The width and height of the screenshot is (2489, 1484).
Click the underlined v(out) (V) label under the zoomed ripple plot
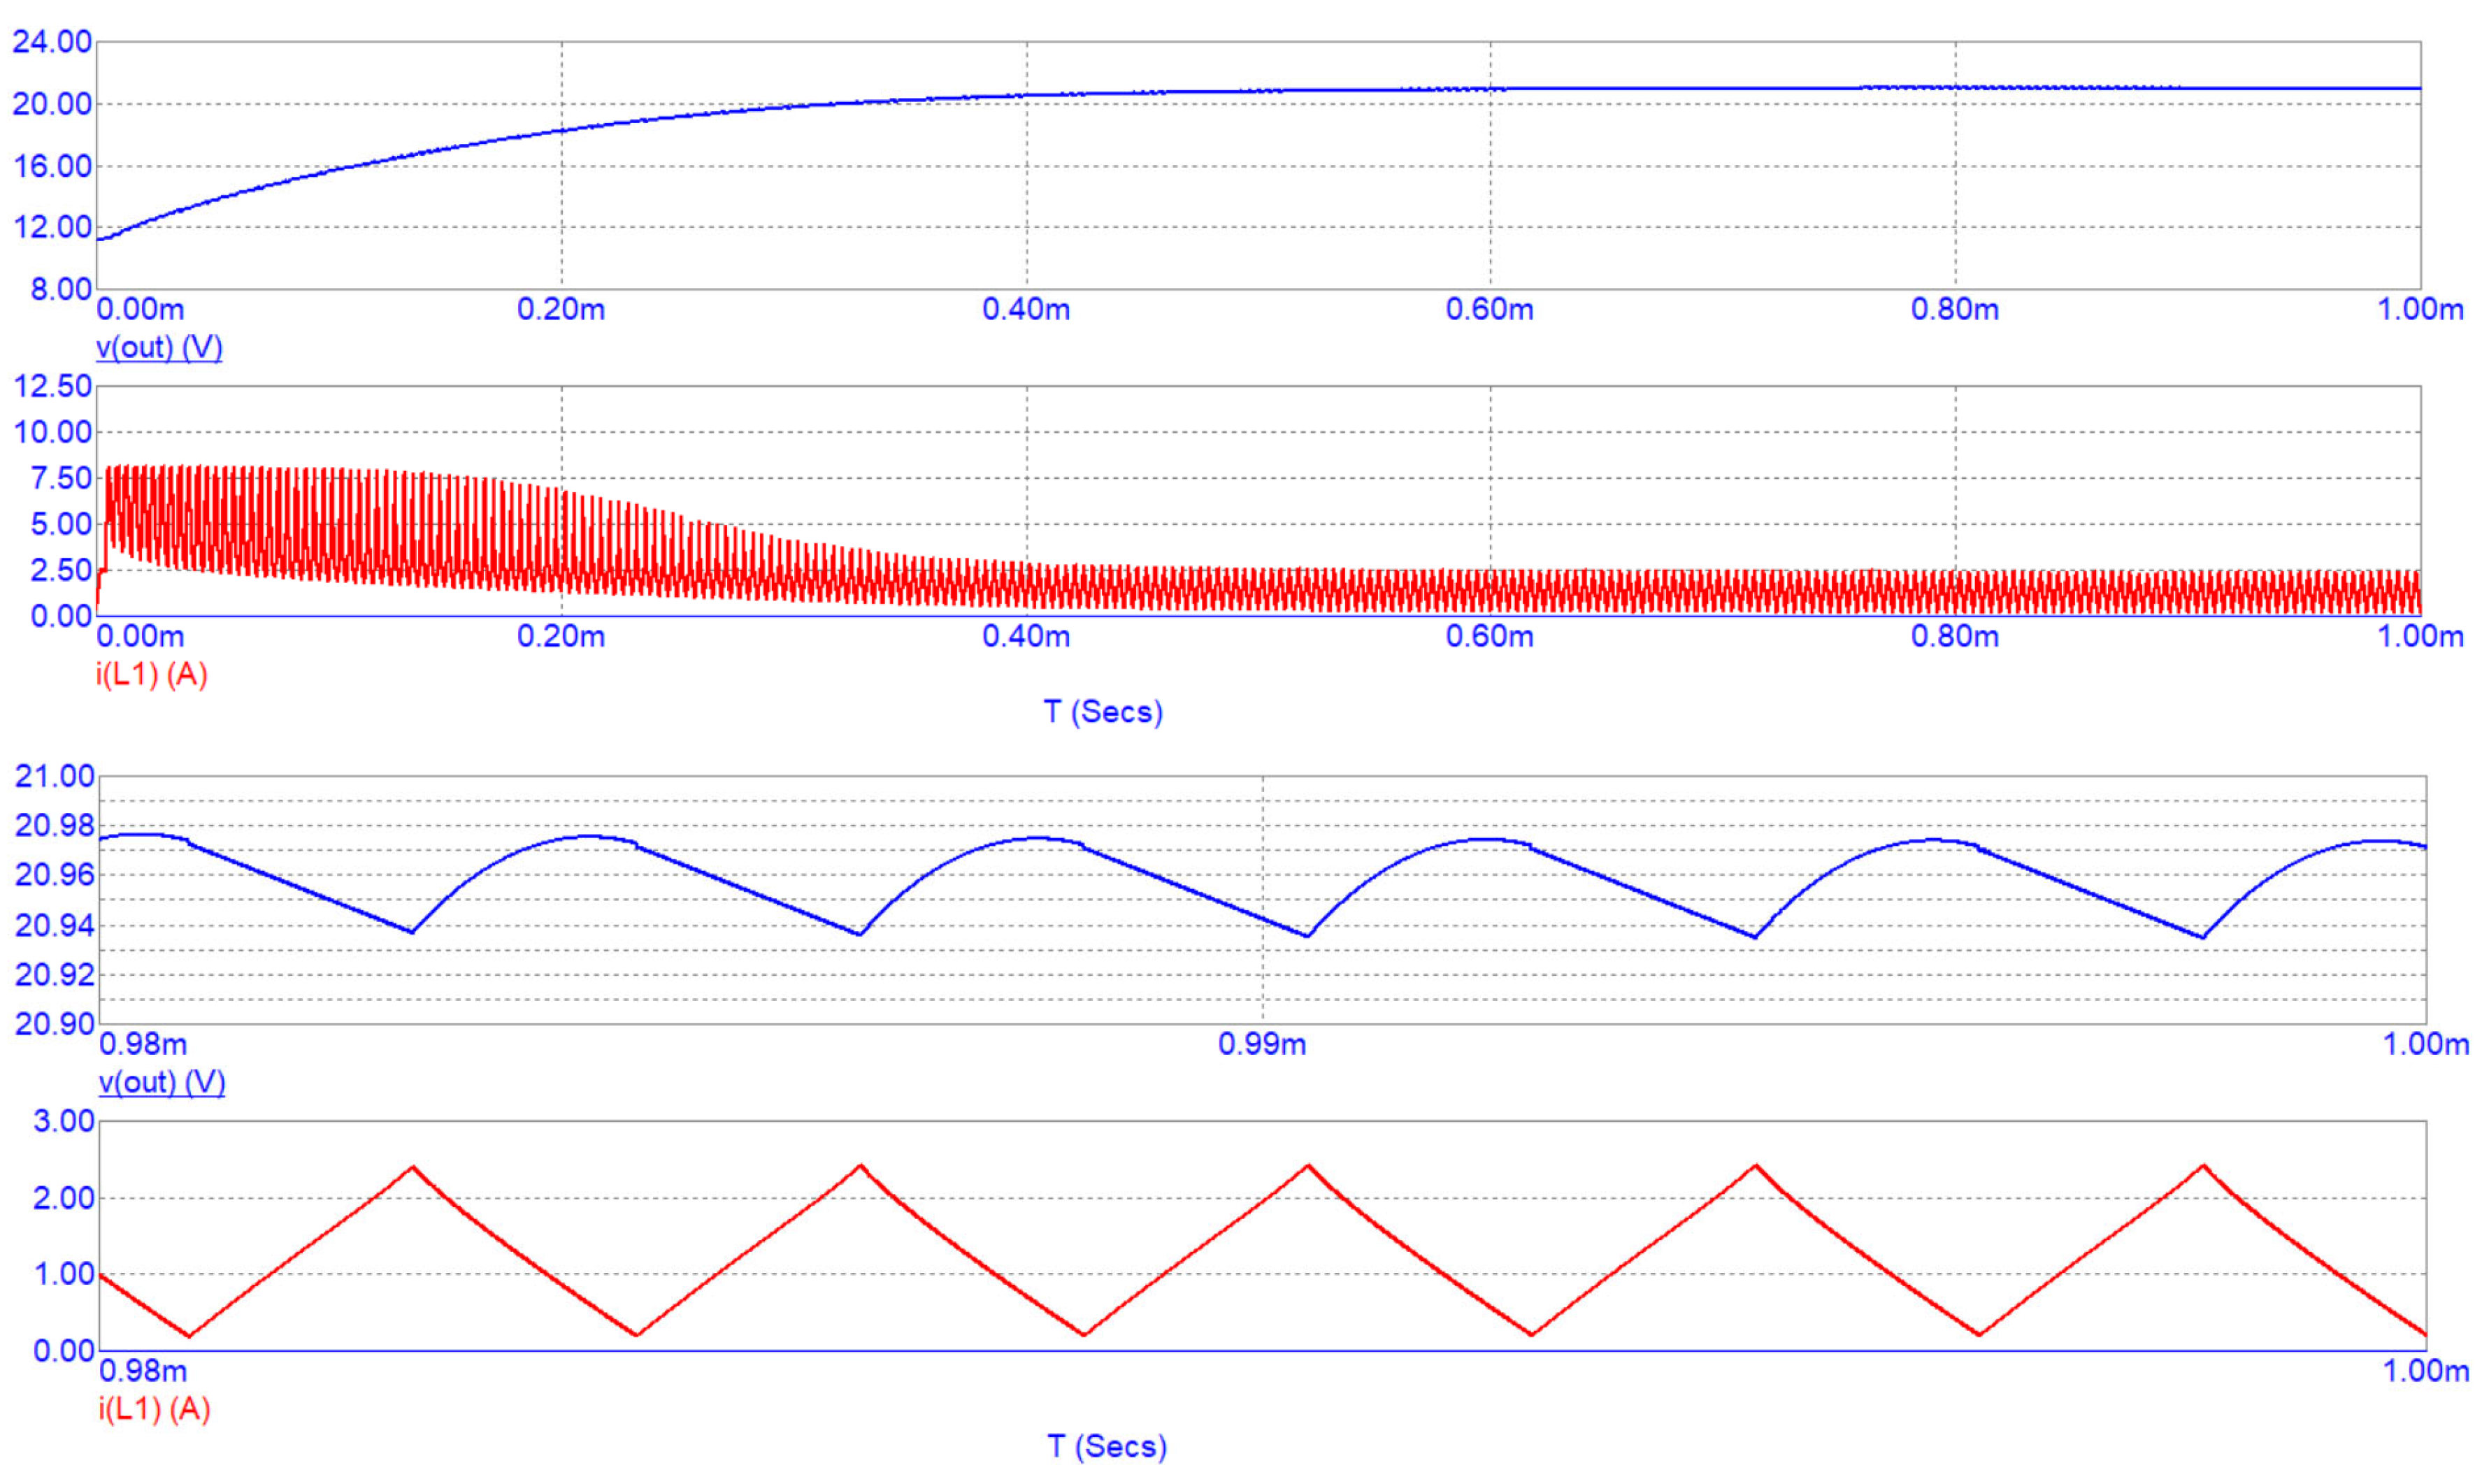click(161, 1082)
